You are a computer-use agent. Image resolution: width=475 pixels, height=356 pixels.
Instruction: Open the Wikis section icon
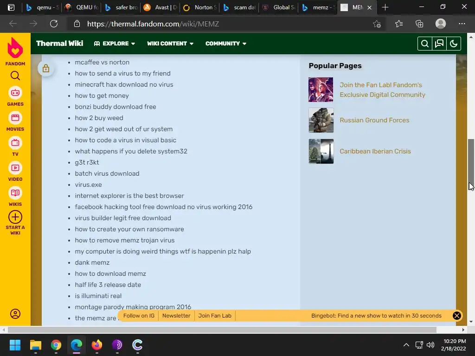click(x=15, y=193)
